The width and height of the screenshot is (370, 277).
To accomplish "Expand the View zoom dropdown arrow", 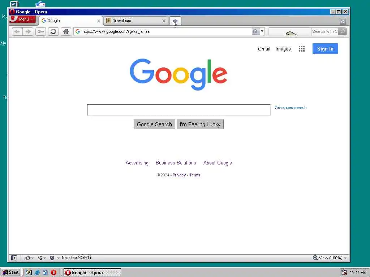I will pyautogui.click(x=345, y=258).
